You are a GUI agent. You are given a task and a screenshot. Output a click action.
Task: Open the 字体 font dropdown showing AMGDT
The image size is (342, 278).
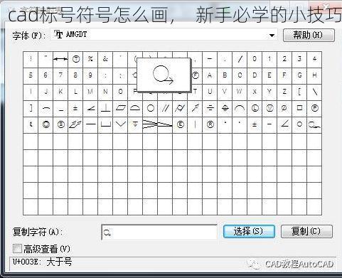[x=164, y=35]
